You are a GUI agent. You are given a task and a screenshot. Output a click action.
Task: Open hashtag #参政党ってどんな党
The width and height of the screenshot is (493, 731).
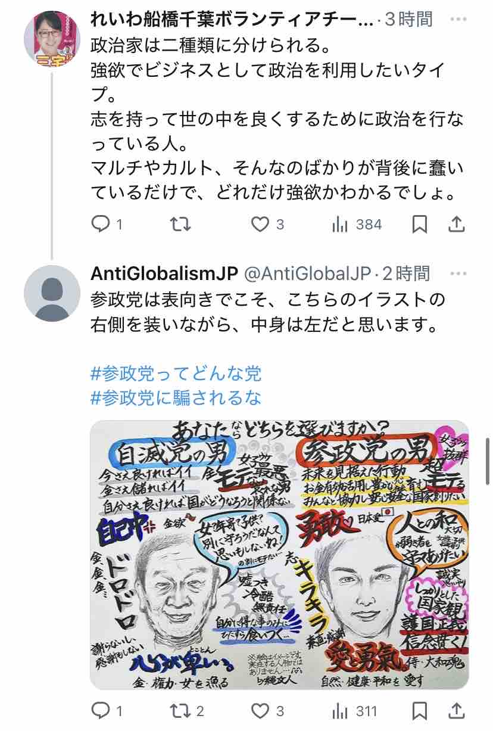[176, 374]
